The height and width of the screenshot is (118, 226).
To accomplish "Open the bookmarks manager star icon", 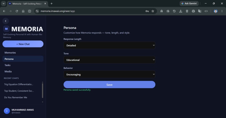I will 168,11.
